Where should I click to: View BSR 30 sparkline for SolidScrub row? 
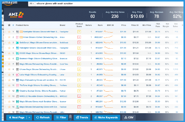click(108, 42)
